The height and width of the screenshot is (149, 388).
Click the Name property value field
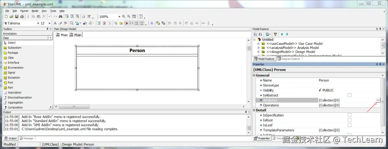349,80
